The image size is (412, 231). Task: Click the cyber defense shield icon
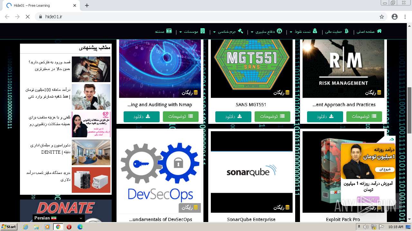click(279, 31)
